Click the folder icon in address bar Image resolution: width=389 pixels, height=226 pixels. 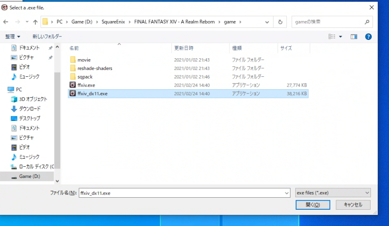point(45,22)
